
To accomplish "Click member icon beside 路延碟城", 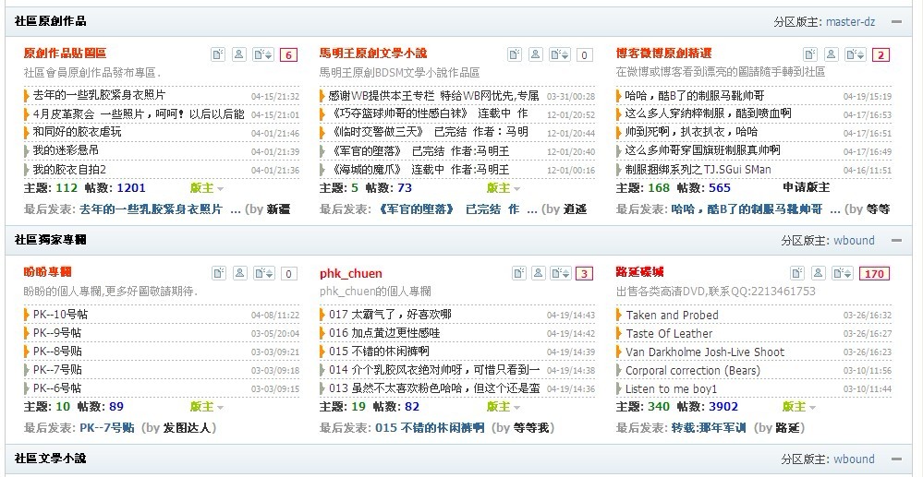I will pos(819,273).
